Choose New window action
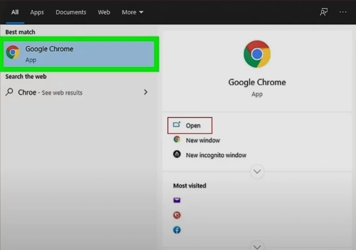The width and height of the screenshot is (356, 250). point(196,140)
